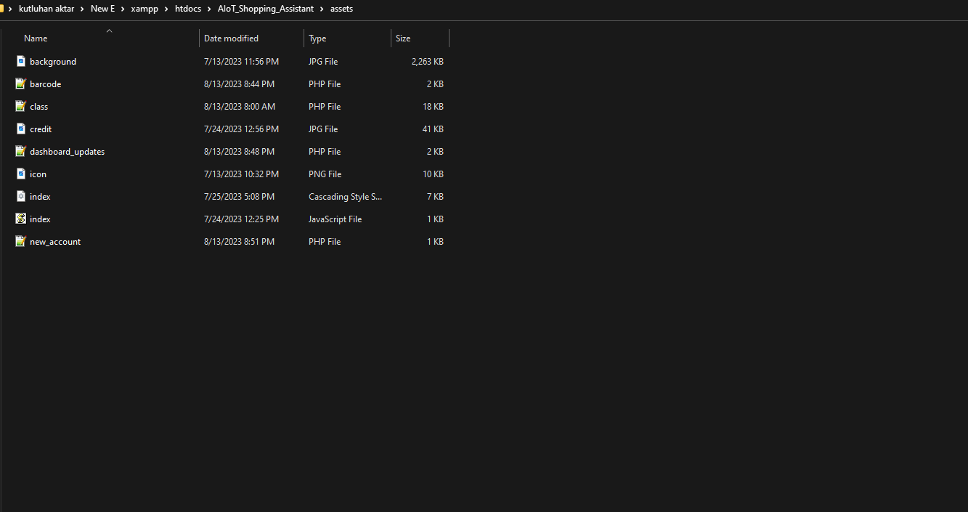Sort files by the Type column header
The image size is (968, 512).
(x=317, y=38)
